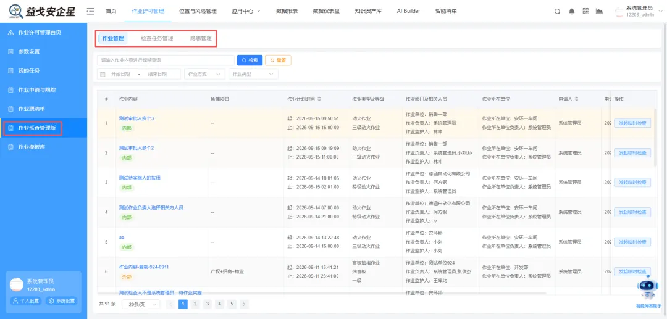
Task: Click 发起临时检查 for 测试审批人多个3
Action: [x=632, y=123]
